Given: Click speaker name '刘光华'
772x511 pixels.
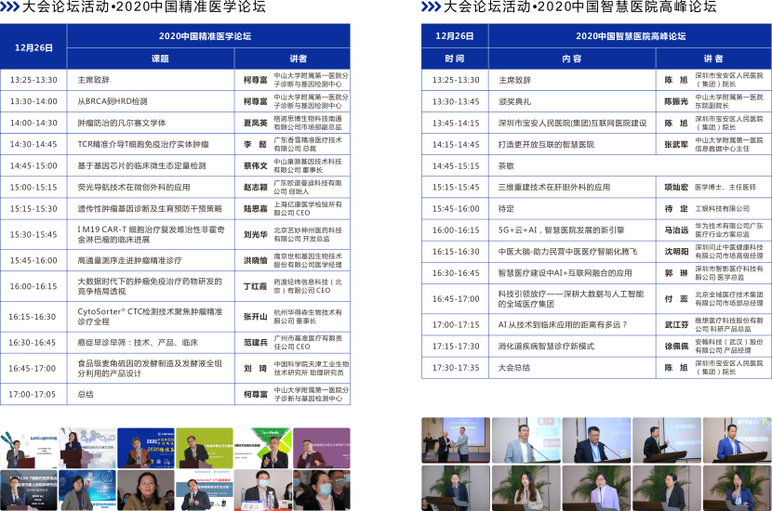Looking at the screenshot, I should (x=256, y=235).
